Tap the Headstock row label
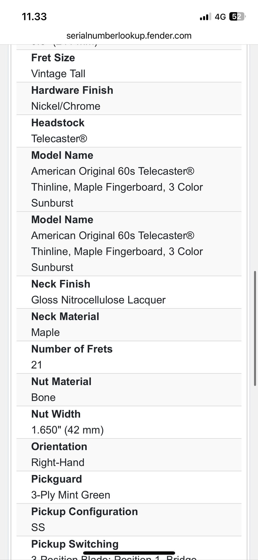Image resolution: width=258 pixels, height=560 pixels. coord(58,123)
